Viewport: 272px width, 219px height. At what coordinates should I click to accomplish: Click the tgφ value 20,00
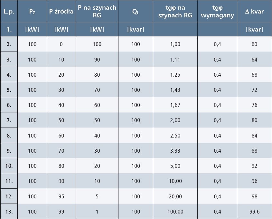click(x=175, y=196)
